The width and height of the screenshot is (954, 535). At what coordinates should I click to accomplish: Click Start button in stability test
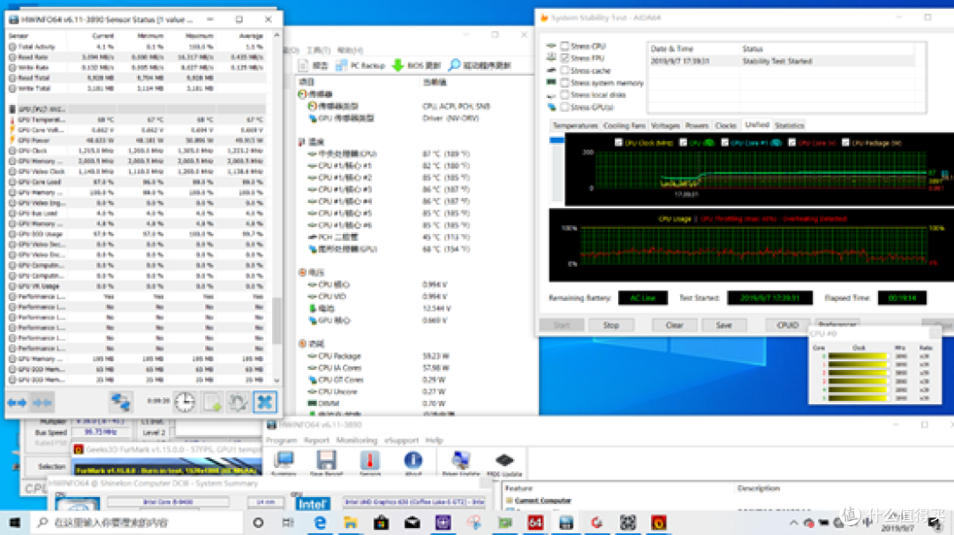click(x=562, y=325)
